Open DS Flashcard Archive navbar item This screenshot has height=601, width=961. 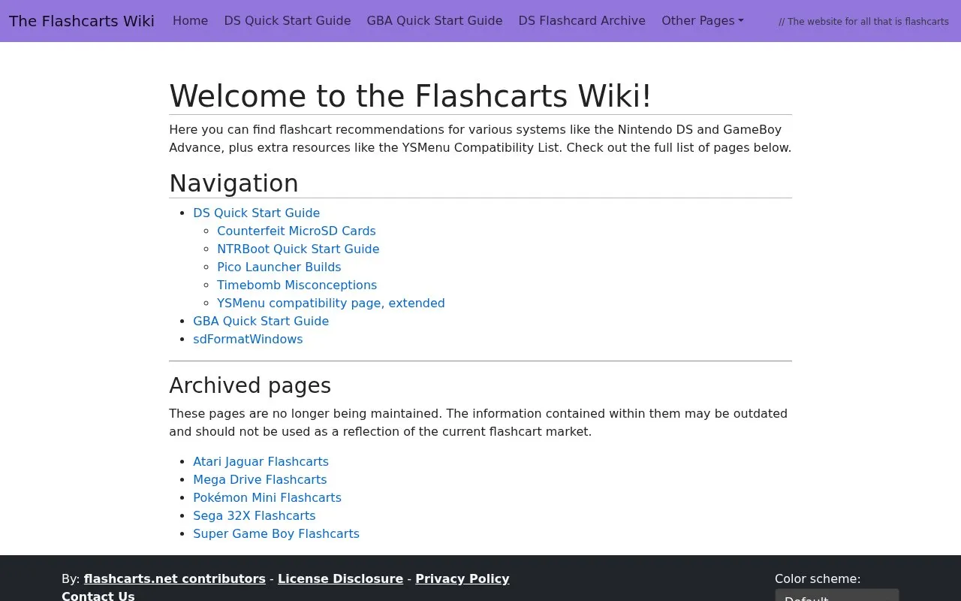tap(582, 21)
